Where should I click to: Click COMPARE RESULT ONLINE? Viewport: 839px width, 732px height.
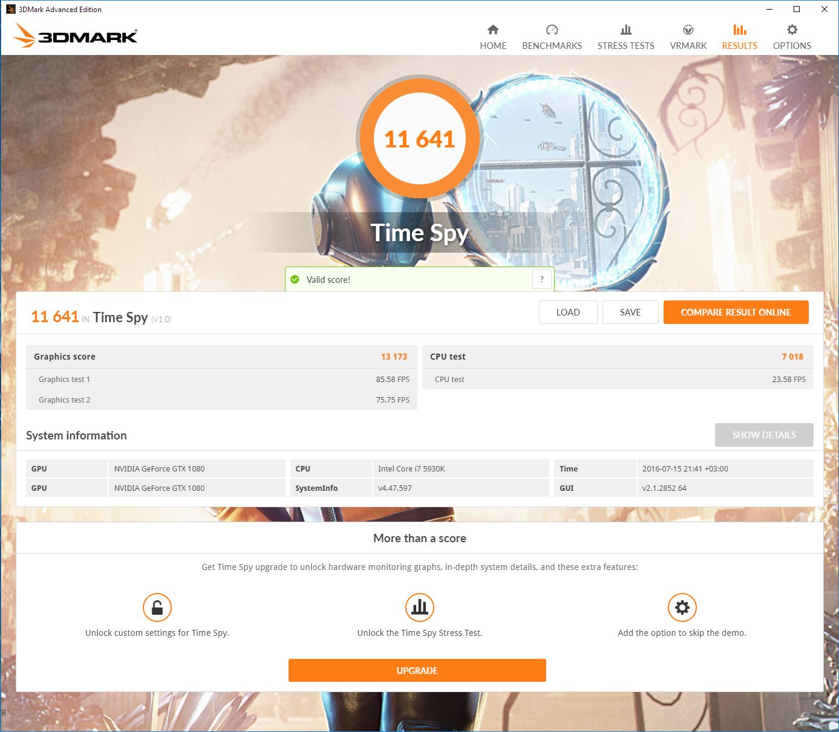736,312
